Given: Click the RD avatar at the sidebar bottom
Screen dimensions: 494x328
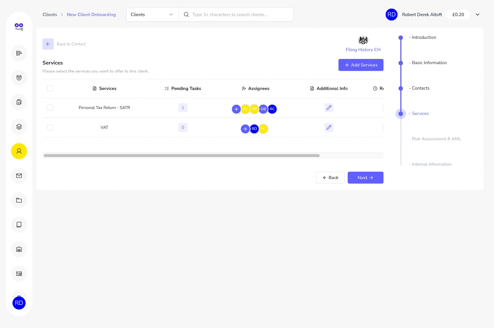Looking at the screenshot, I should pos(19,303).
